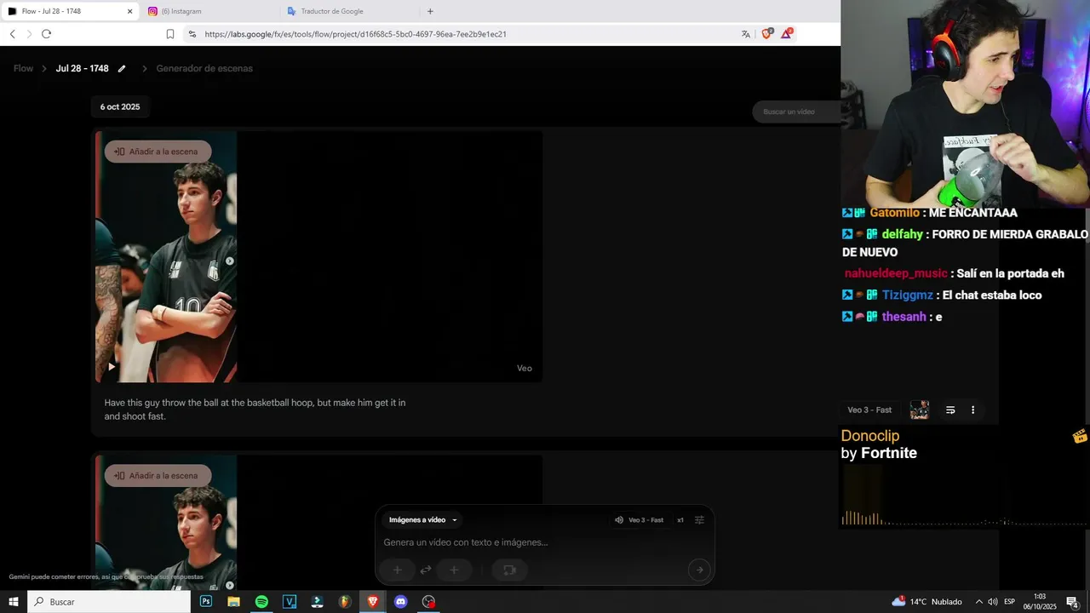Click the x1 output count option
The height and width of the screenshot is (613, 1090).
click(680, 520)
